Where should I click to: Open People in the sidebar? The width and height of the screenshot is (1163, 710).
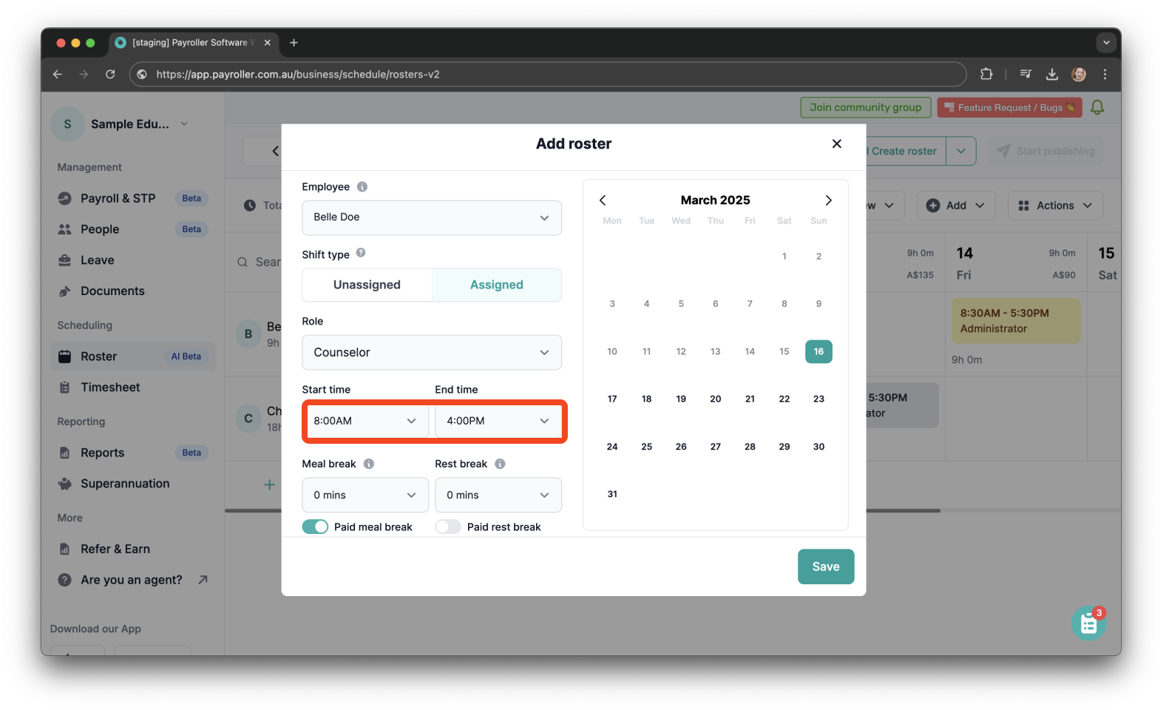click(x=133, y=229)
